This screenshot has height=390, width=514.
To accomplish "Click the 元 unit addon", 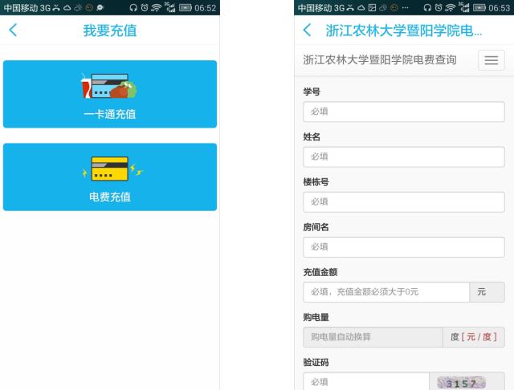I will (x=487, y=292).
